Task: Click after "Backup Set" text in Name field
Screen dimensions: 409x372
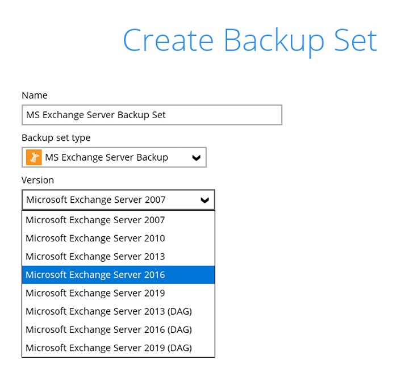Action: tap(168, 115)
